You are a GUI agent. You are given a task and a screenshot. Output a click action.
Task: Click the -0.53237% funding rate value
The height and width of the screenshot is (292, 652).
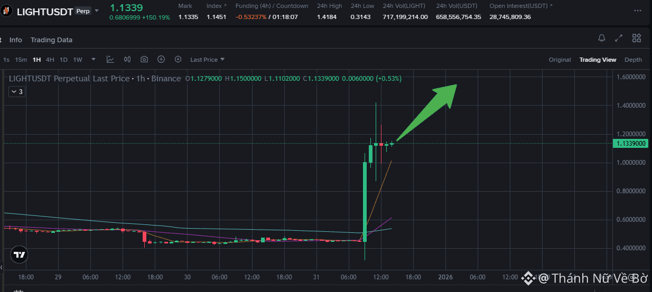pos(250,17)
